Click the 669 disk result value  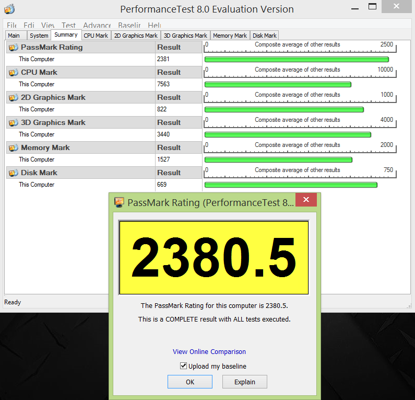point(162,185)
